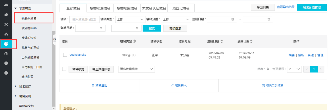Click the 高级搜索 button
This screenshot has height=110, width=328.
coord(175,28)
